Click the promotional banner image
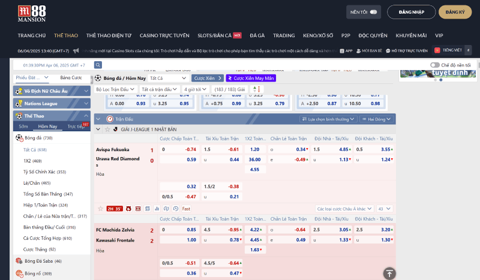The height and width of the screenshot is (280, 480). coord(438,73)
